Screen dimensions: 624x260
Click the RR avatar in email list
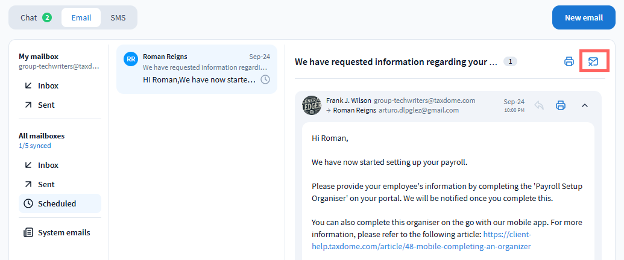(131, 59)
